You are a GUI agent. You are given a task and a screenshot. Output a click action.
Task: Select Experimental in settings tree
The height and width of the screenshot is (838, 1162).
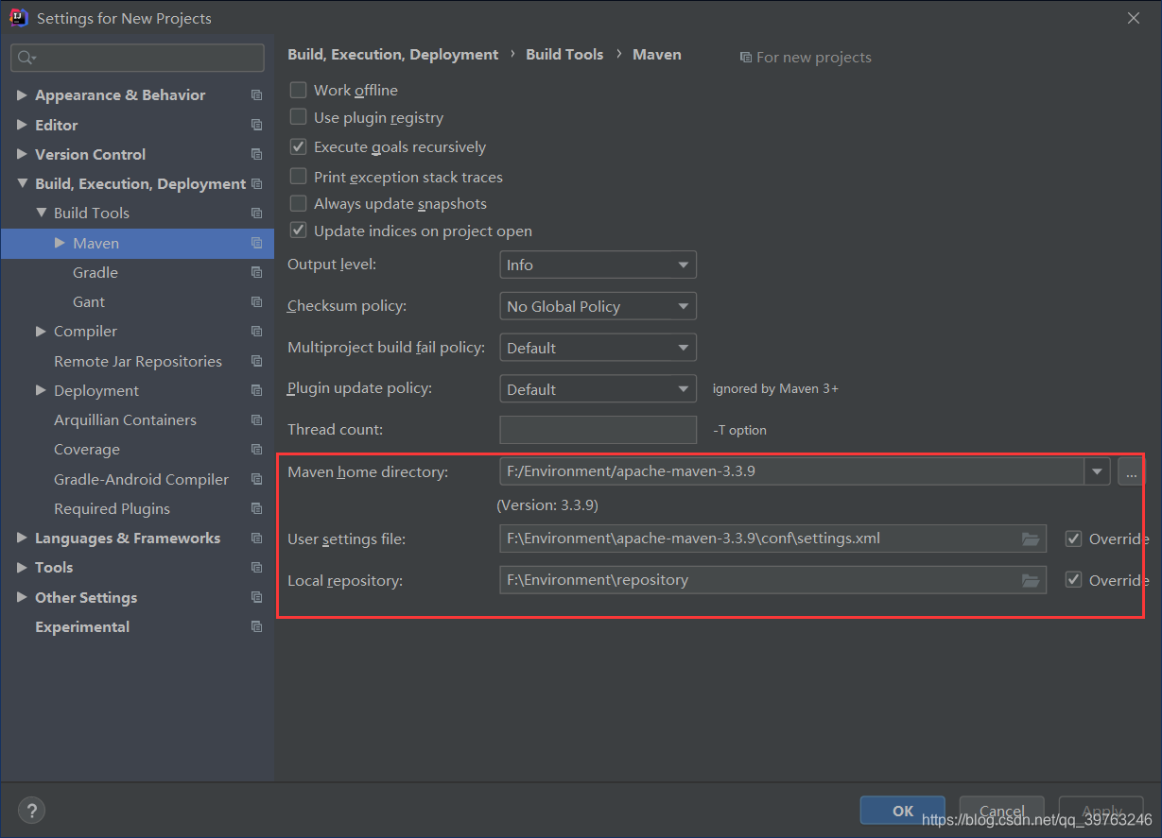(82, 626)
